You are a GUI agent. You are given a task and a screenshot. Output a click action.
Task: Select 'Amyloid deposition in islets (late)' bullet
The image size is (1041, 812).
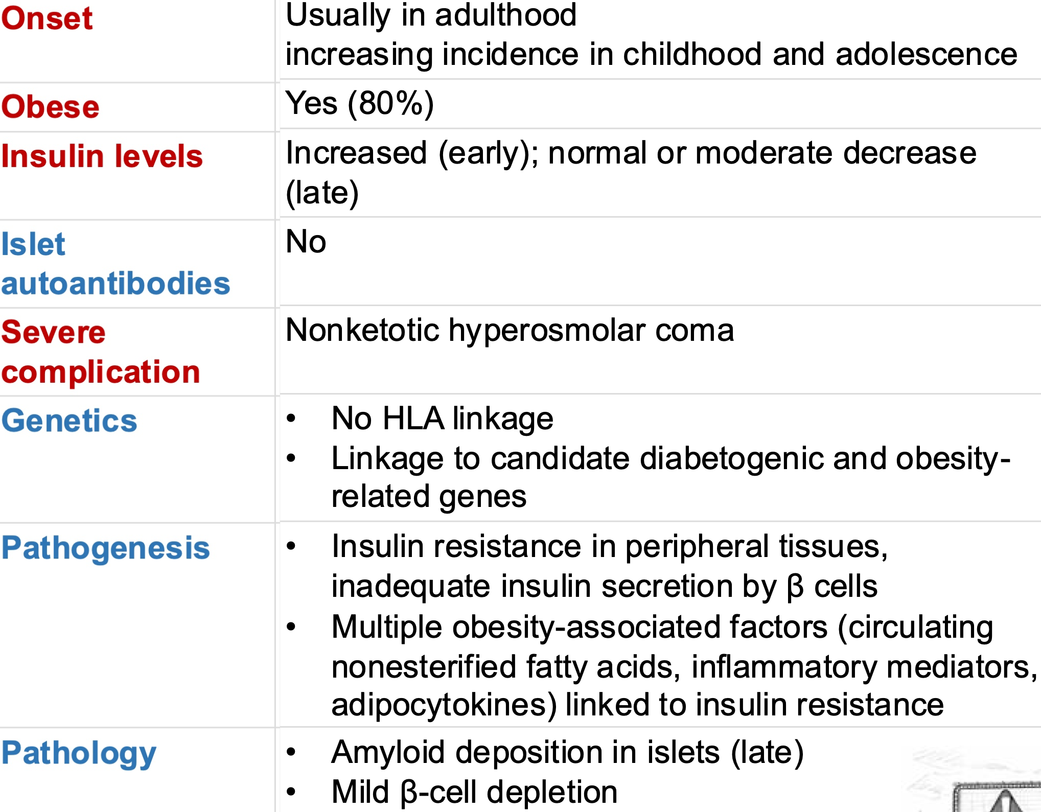click(567, 752)
